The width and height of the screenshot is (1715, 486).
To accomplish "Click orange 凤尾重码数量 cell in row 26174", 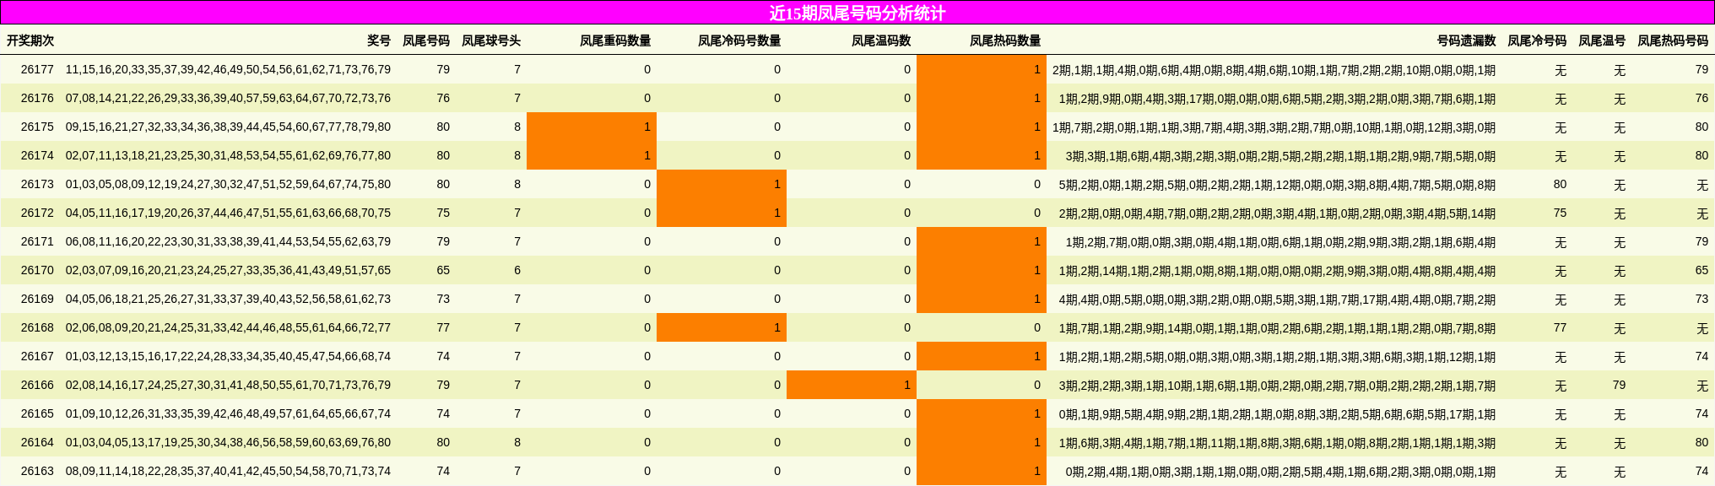I will [x=592, y=155].
